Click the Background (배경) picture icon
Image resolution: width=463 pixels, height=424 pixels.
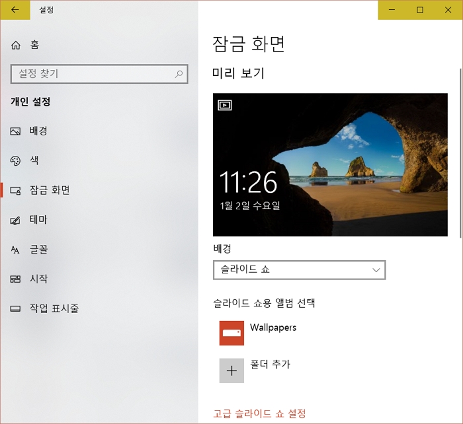(16, 131)
